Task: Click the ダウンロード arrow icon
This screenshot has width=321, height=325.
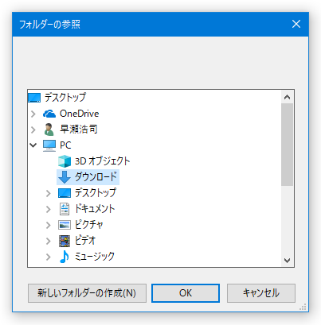Action: point(65,177)
